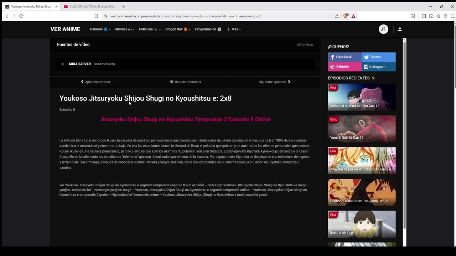The image size is (456, 256).
Task: Click the Instagram follow button
Action: (x=378, y=66)
